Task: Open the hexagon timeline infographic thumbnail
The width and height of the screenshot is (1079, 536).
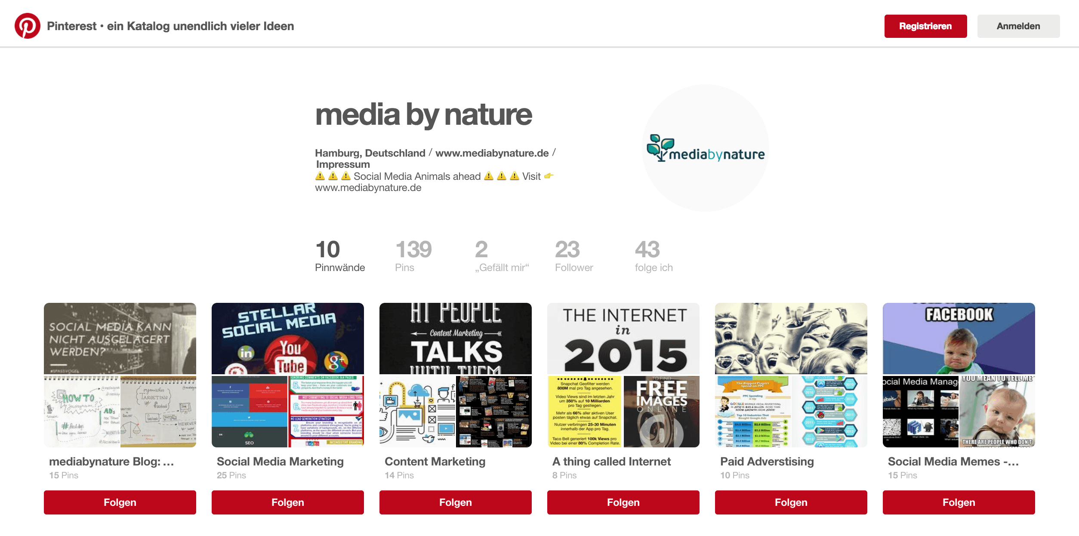Action: (x=829, y=412)
